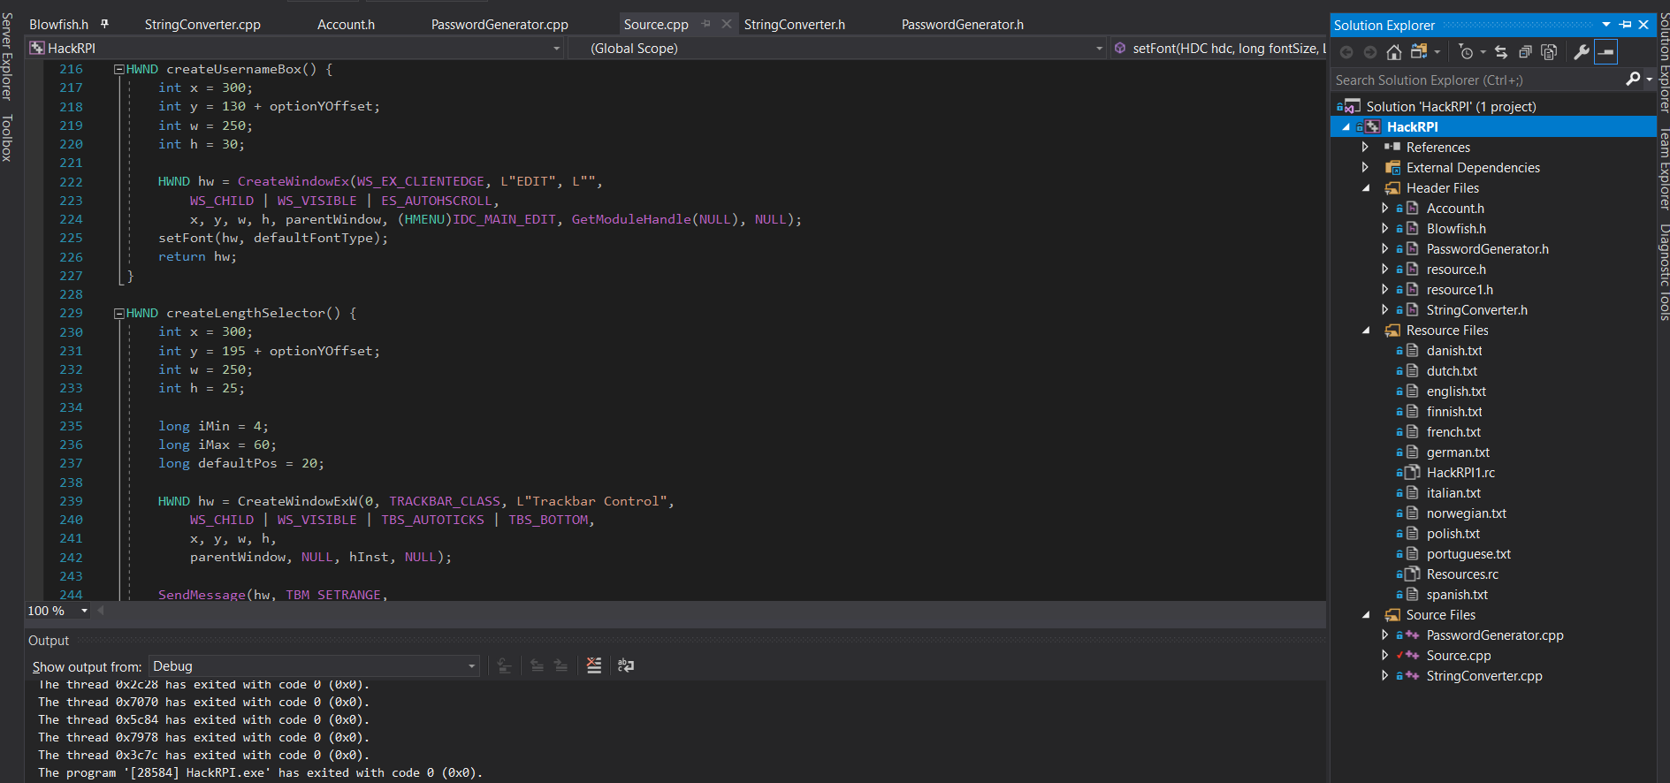Open the Team Explorer side tab
The image size is (1670, 783).
(1663, 169)
